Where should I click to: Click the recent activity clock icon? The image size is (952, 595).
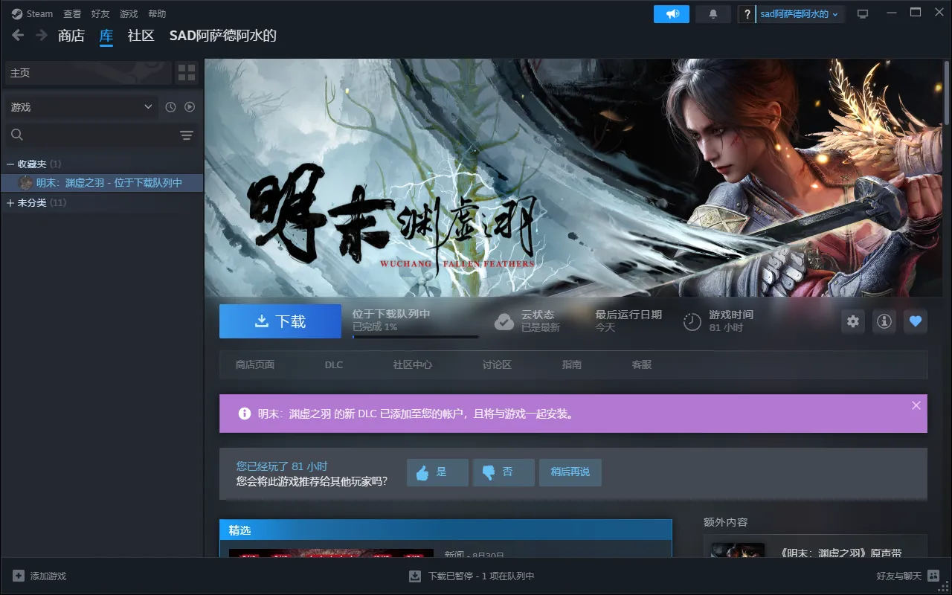170,107
